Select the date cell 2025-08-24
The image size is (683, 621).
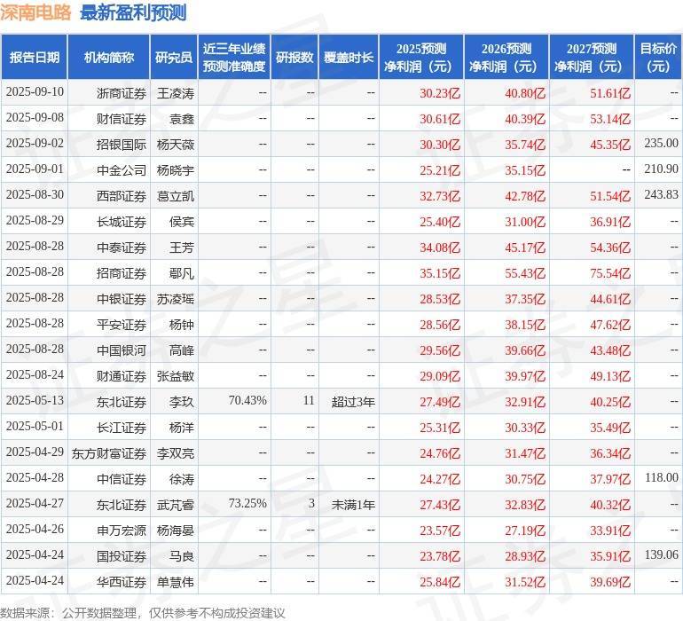[35, 374]
